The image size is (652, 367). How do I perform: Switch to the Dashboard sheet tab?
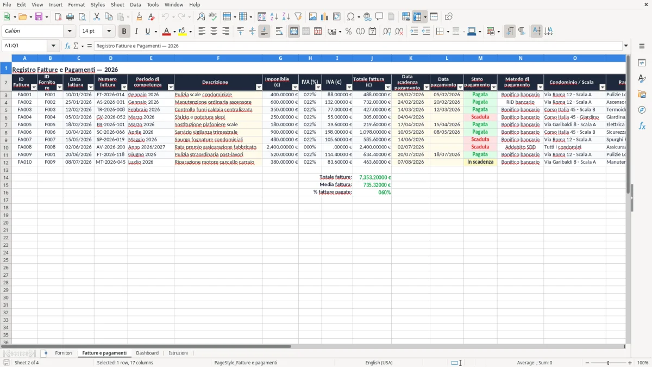tap(147, 353)
